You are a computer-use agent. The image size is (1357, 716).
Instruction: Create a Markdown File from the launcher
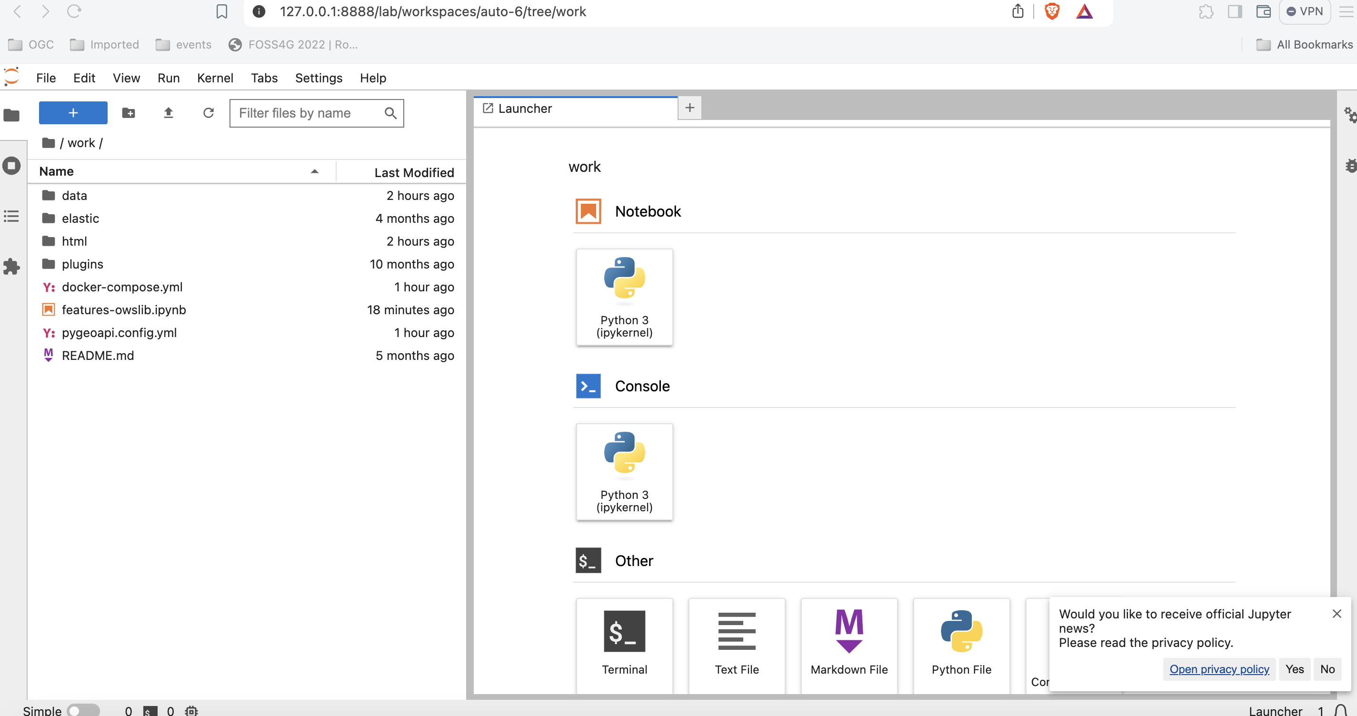848,644
